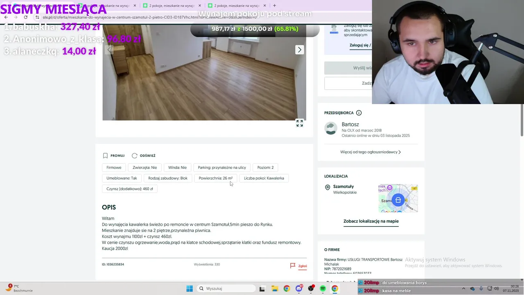Click the OPIS heading
The width and height of the screenshot is (524, 295).
click(109, 207)
